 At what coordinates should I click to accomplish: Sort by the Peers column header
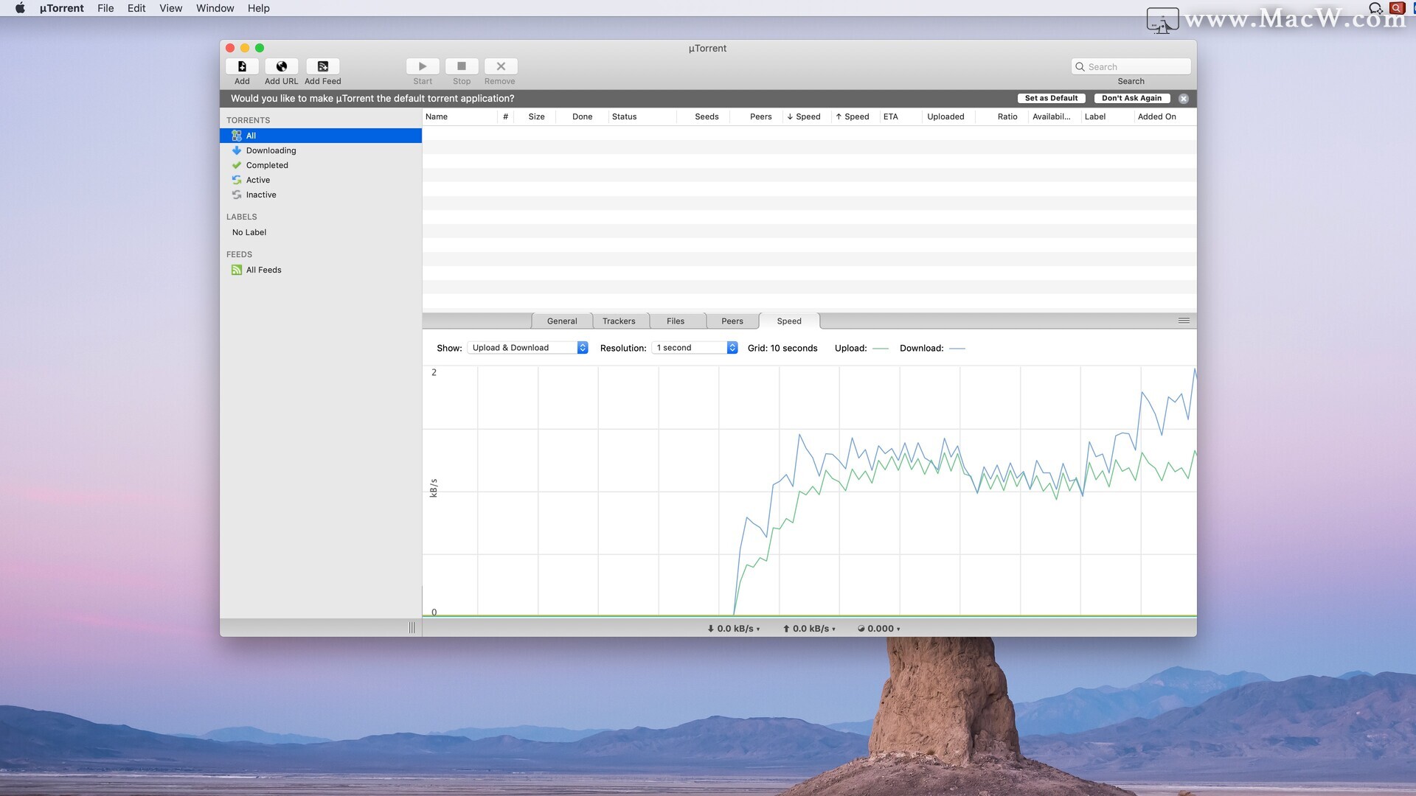[757, 116]
